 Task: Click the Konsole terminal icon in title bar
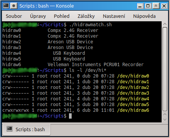point(6,6)
